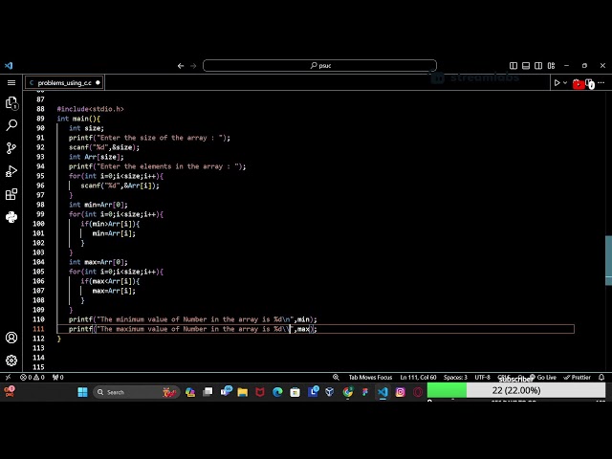
Task: Open Task View from the taskbar
Action: click(208, 392)
